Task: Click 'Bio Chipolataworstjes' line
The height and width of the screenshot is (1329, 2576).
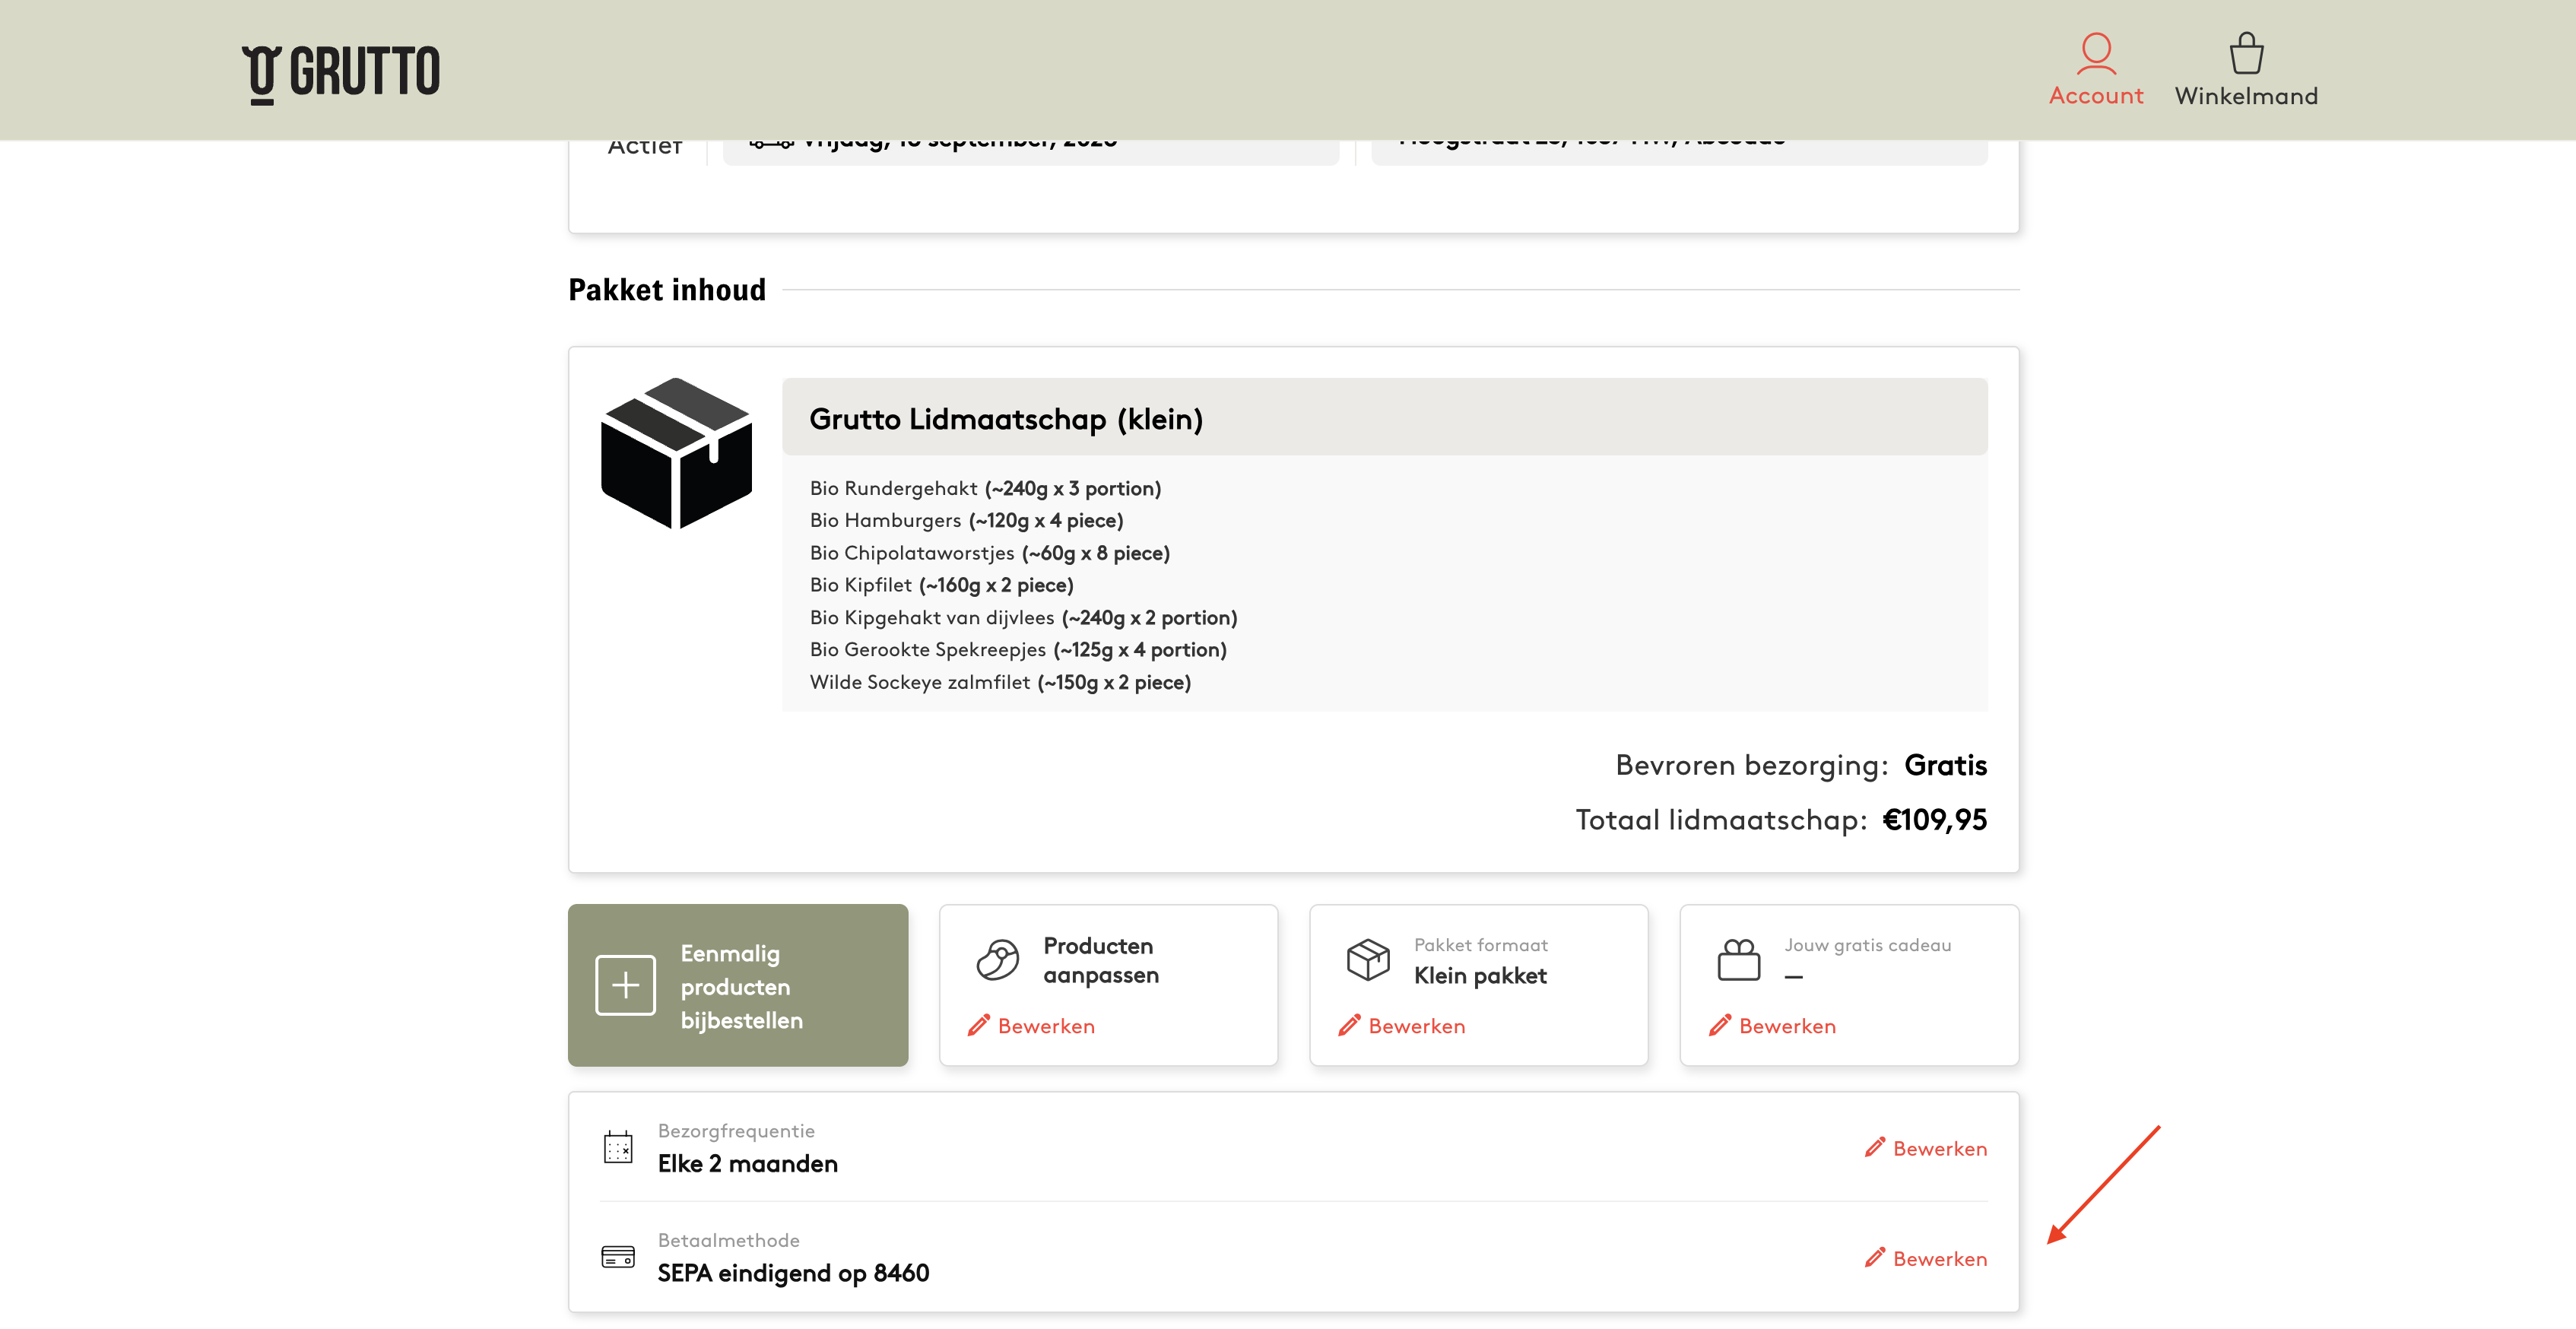Action: pos(989,553)
